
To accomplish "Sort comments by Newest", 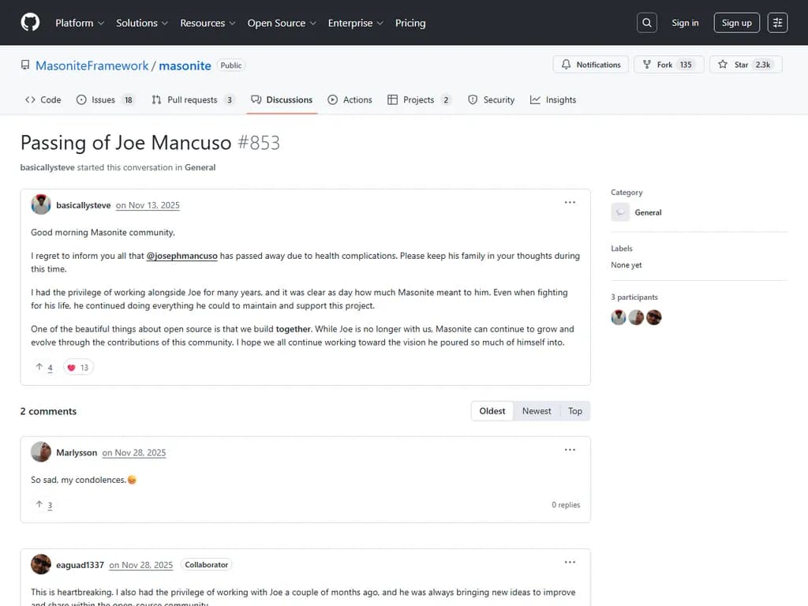I will point(537,411).
